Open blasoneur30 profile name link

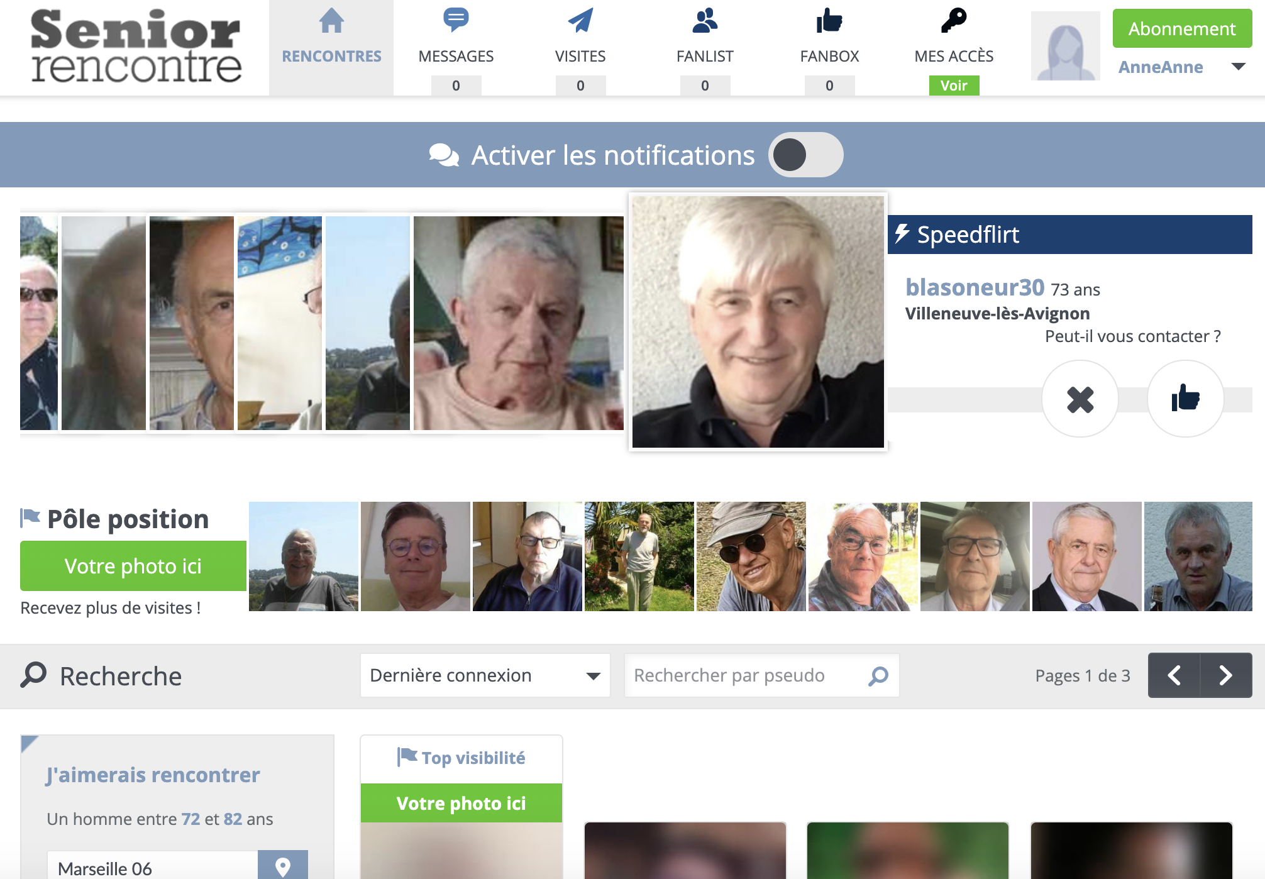(975, 287)
